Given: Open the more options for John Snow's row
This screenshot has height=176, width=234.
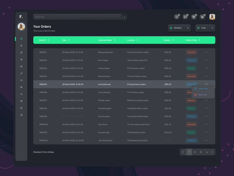Looking at the screenshot, I should 206,124.
